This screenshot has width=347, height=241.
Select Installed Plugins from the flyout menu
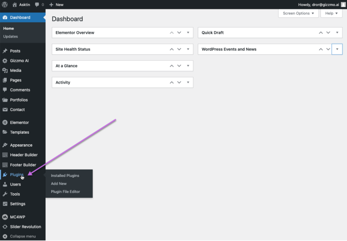pyautogui.click(x=65, y=175)
